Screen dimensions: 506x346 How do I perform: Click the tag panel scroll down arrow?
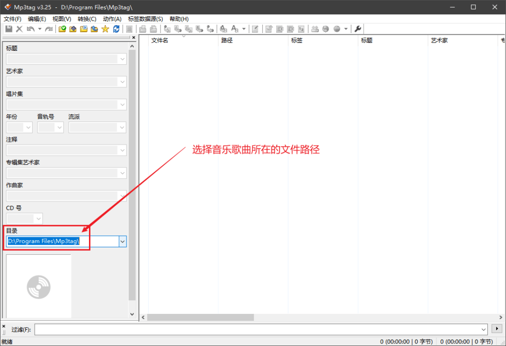(132, 314)
